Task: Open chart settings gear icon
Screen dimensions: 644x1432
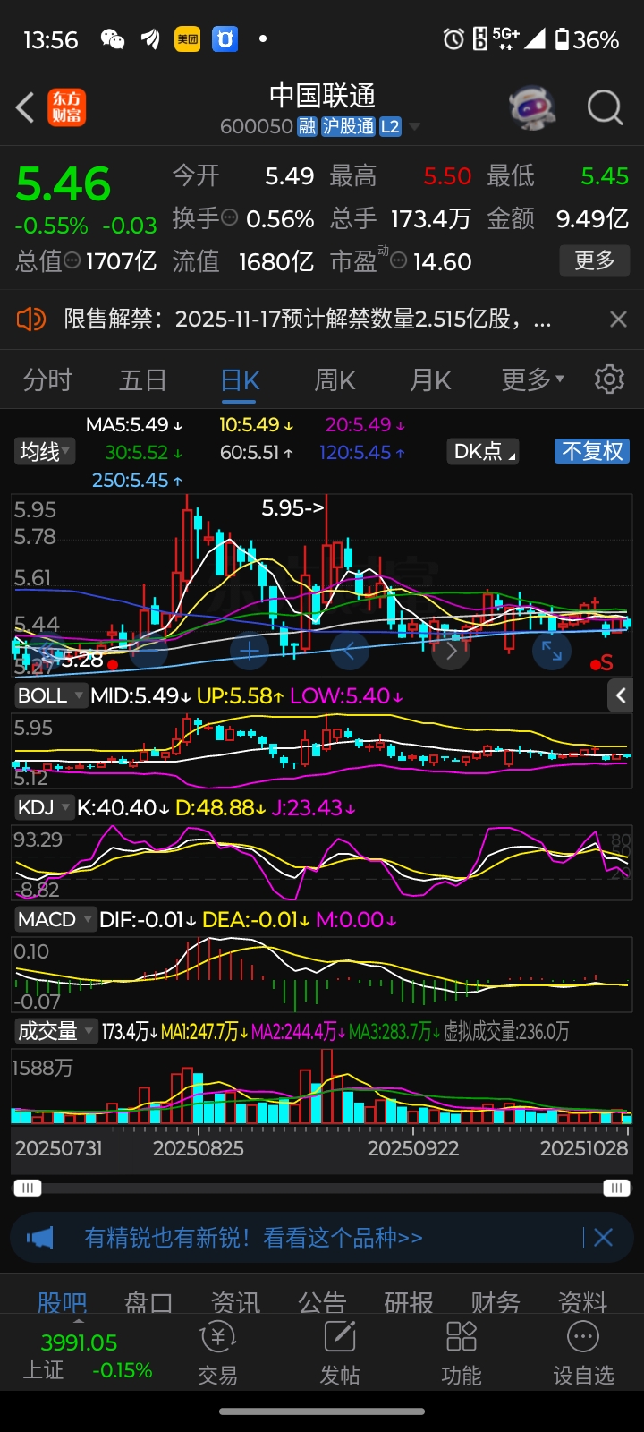Action: click(x=609, y=379)
